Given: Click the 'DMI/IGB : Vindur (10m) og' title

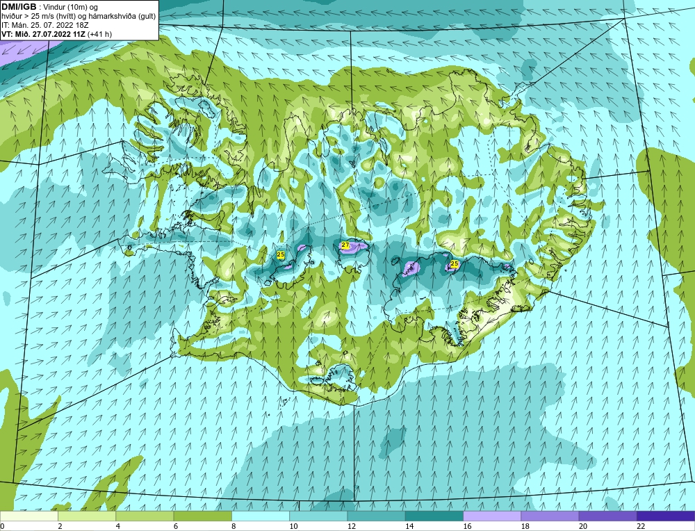Looking at the screenshot, I should pos(49,7).
